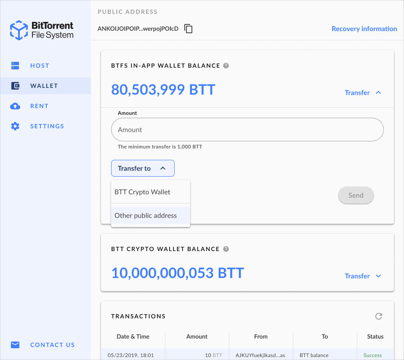Click the ANKOIJOIPOIP...werpojPOIcD public address
Viewport: 404px width, 360px height.
tap(138, 29)
